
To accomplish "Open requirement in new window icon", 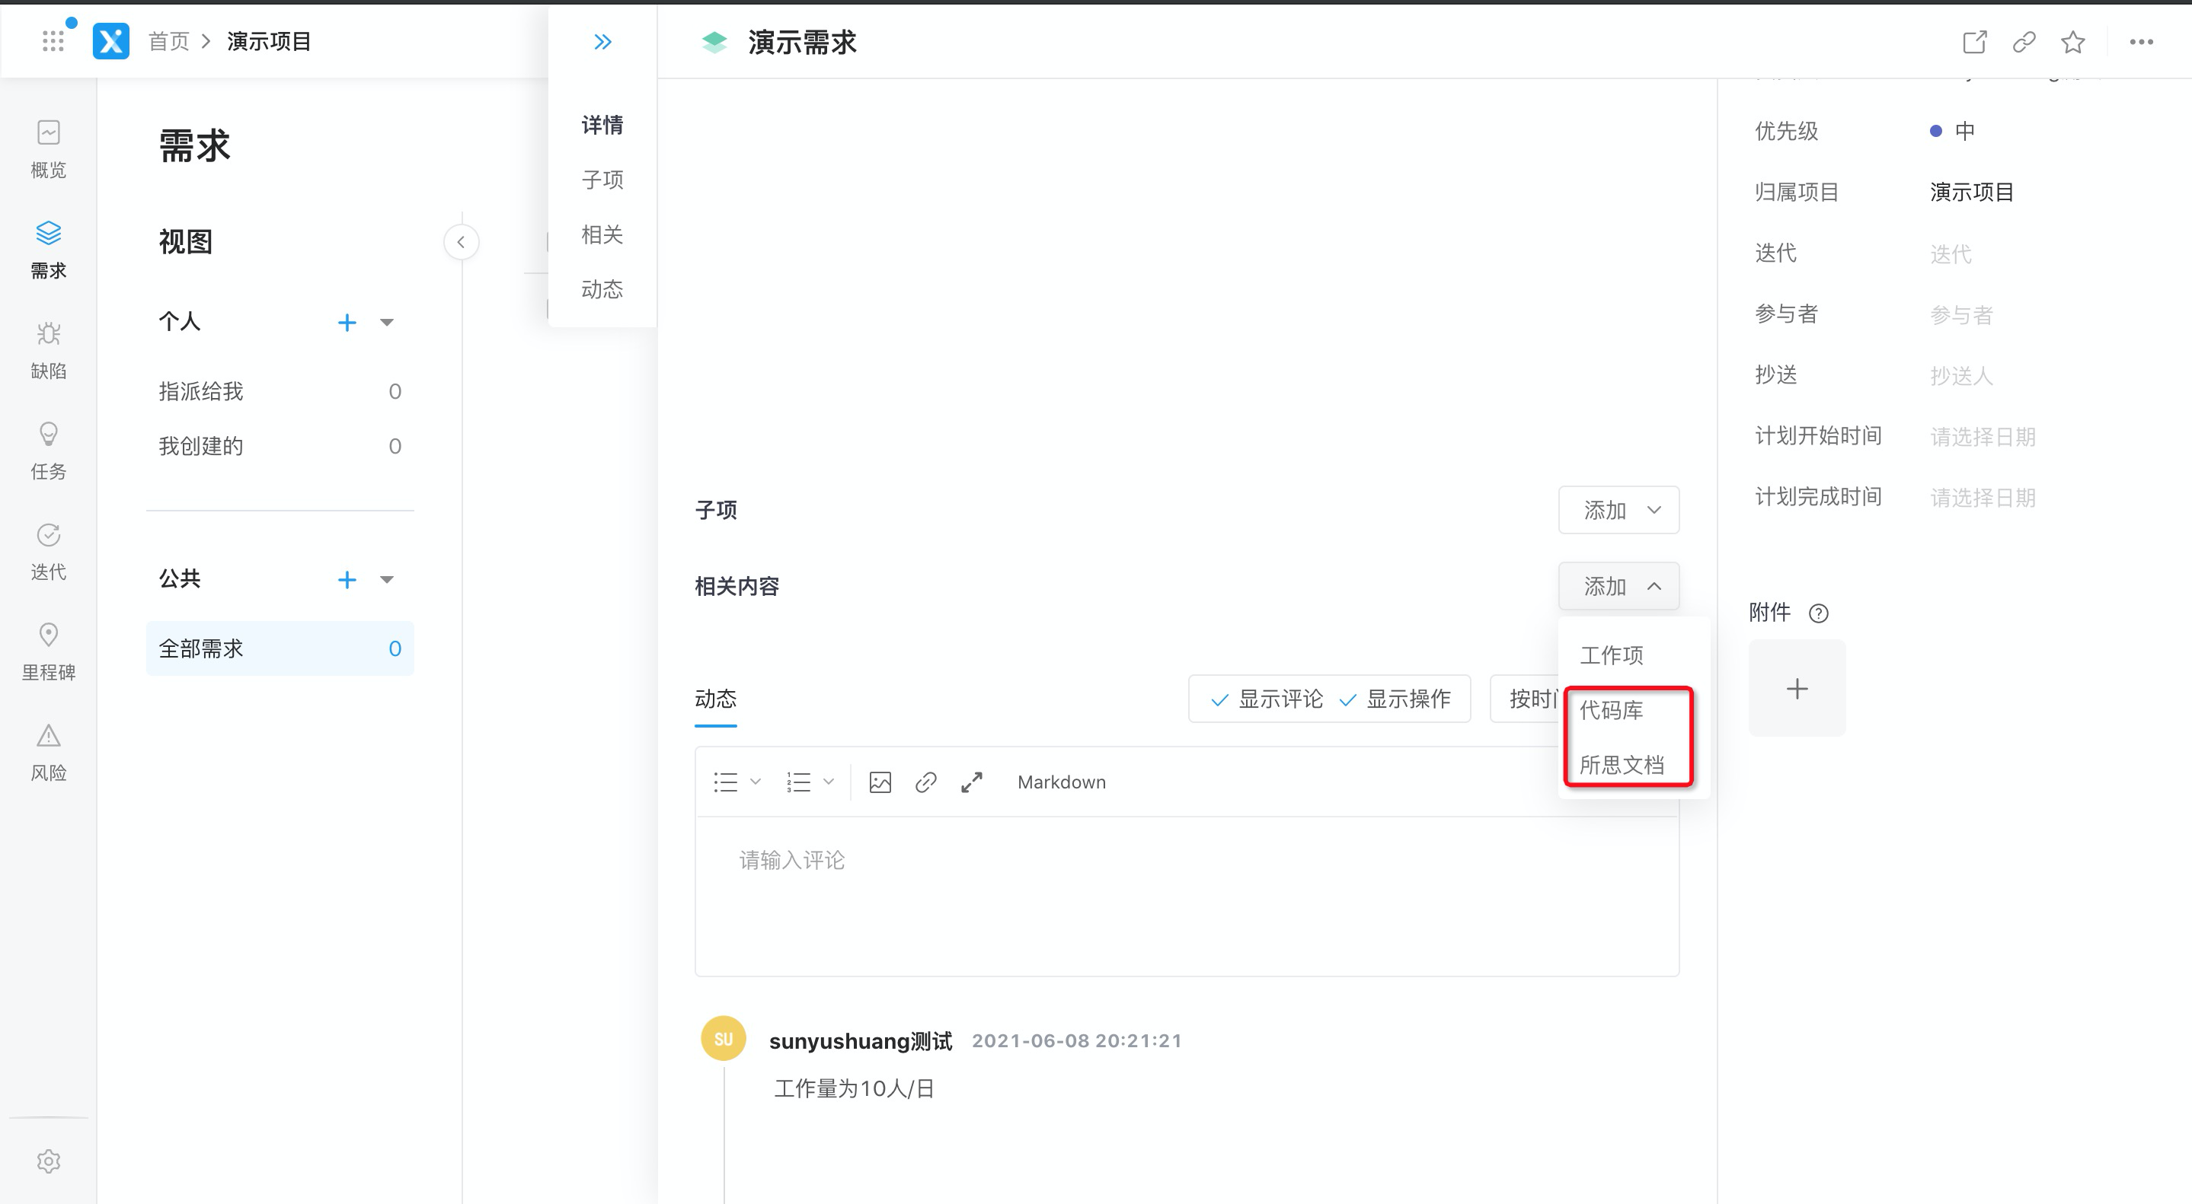I will 1974,42.
